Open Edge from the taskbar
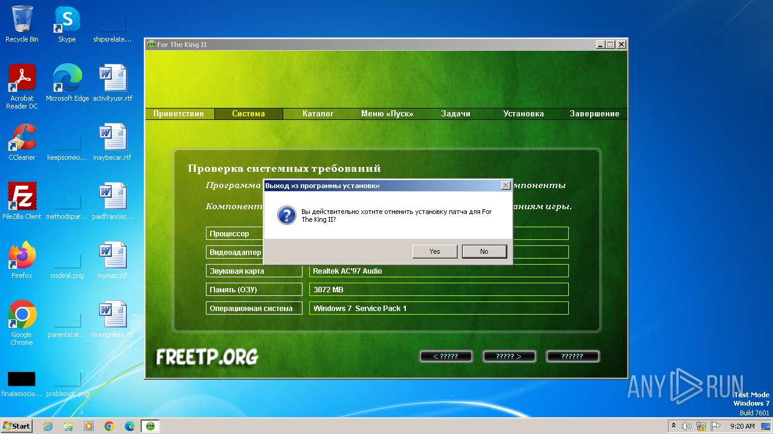Image resolution: width=773 pixels, height=434 pixels. (x=130, y=426)
